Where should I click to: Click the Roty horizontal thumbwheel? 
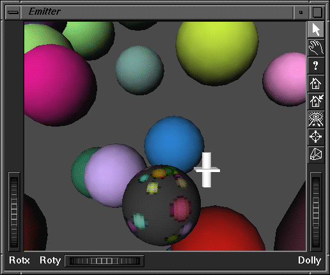click(x=104, y=261)
